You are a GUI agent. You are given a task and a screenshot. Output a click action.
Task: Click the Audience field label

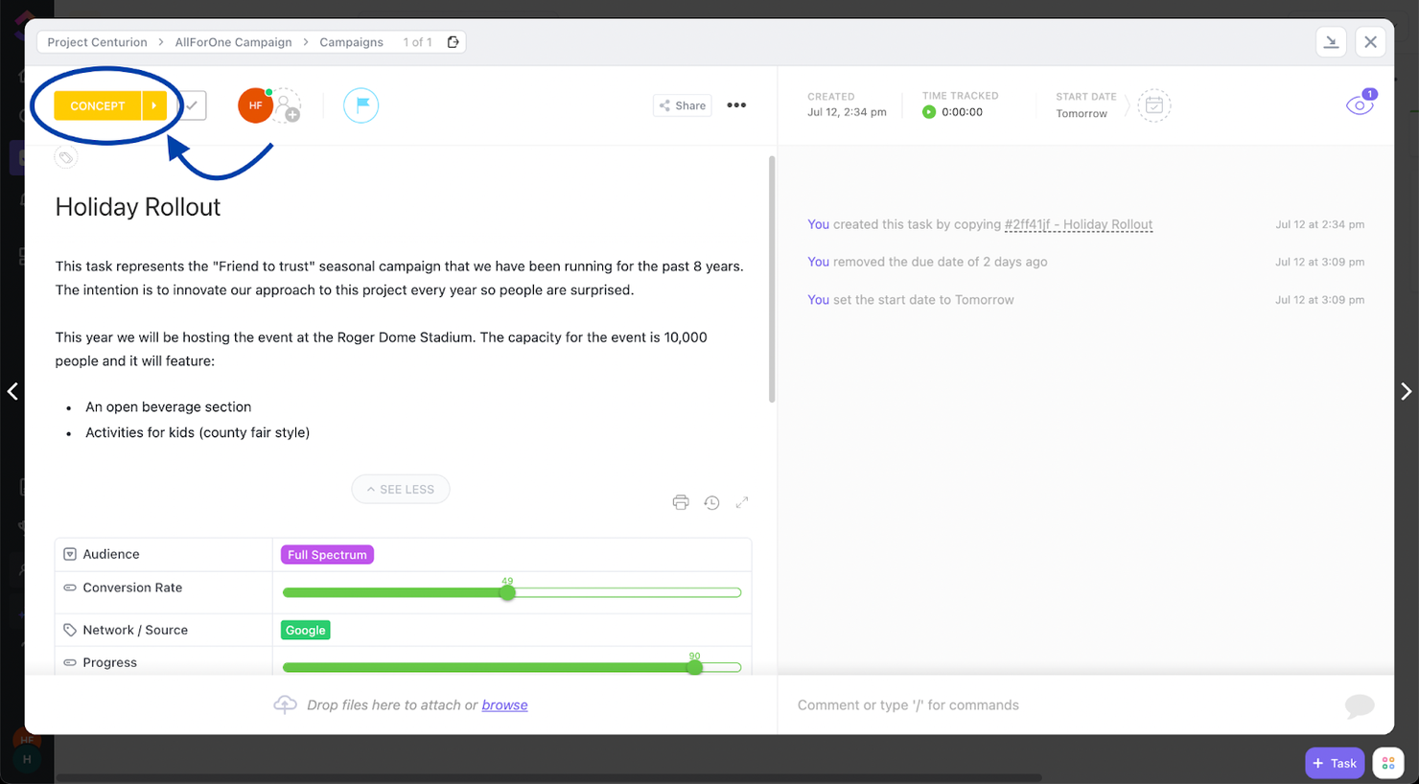[x=111, y=554]
